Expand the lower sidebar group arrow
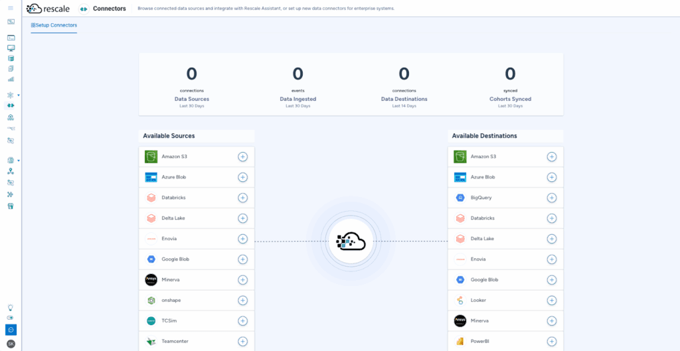This screenshot has width=680, height=351. [x=19, y=161]
